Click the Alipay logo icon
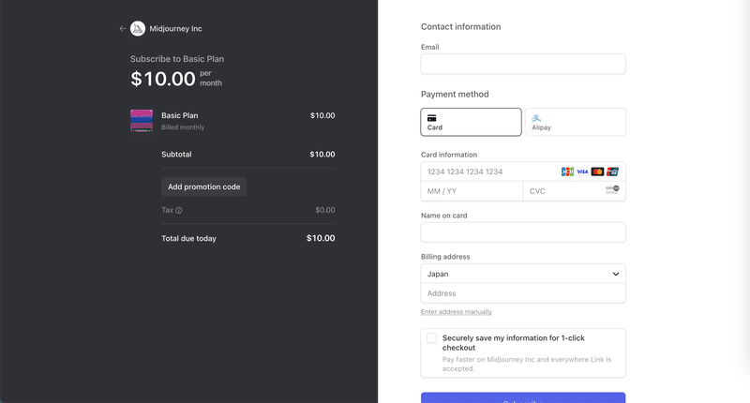This screenshot has width=750, height=403. click(536, 117)
